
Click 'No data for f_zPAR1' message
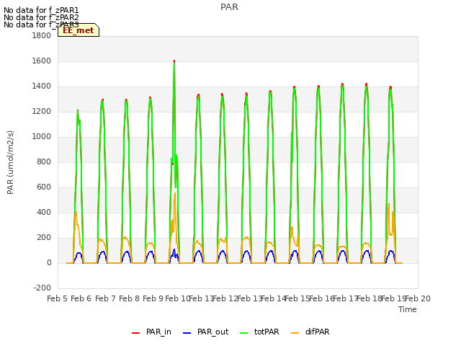pos(41,10)
